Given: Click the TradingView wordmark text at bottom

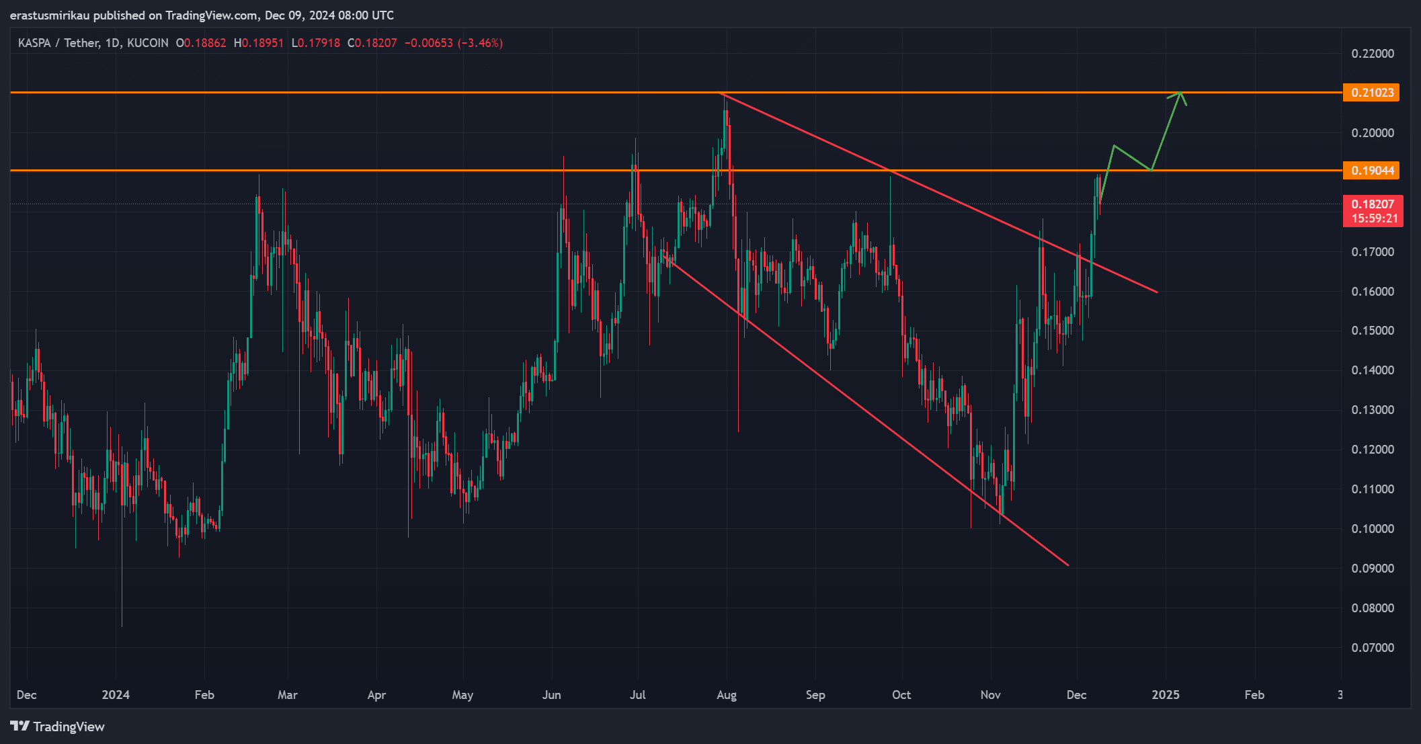Looking at the screenshot, I should coord(69,727).
